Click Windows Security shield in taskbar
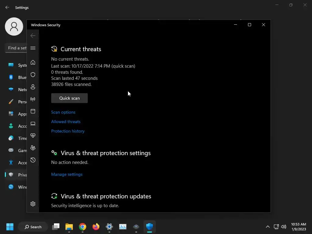 tap(149, 227)
